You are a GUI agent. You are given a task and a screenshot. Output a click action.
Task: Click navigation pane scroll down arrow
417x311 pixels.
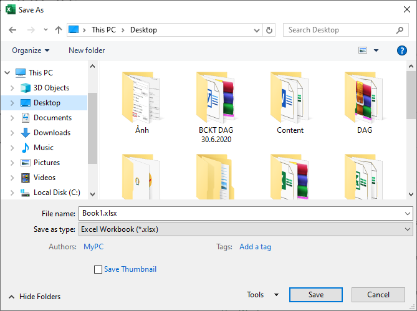92,194
